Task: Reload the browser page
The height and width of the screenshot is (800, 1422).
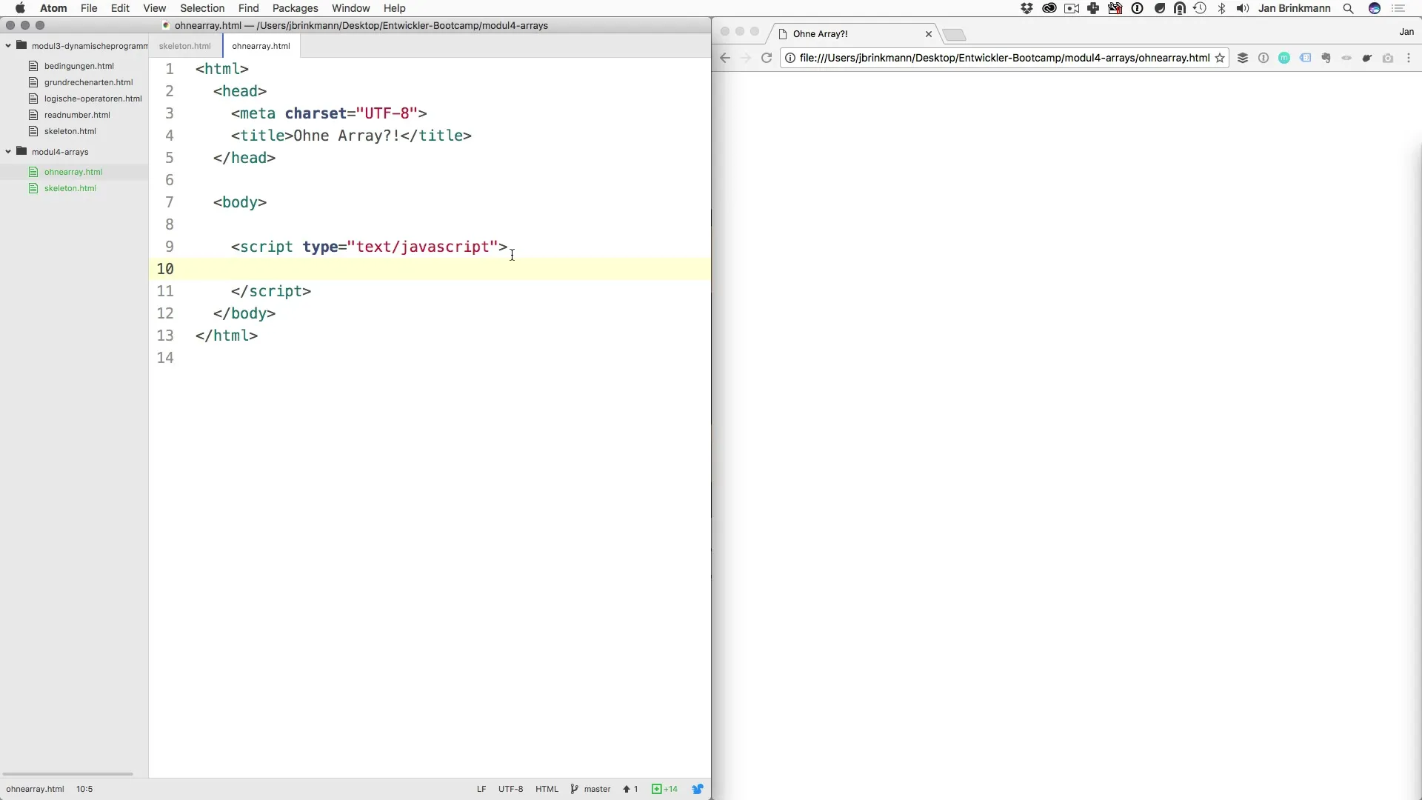Action: [x=767, y=58]
